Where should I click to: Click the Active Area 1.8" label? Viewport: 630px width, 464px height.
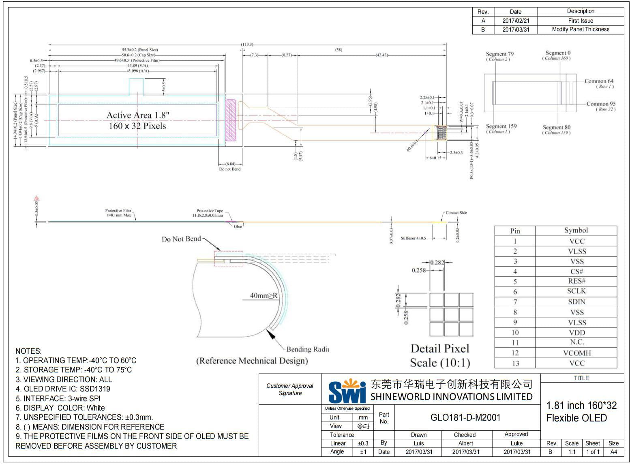coord(138,115)
